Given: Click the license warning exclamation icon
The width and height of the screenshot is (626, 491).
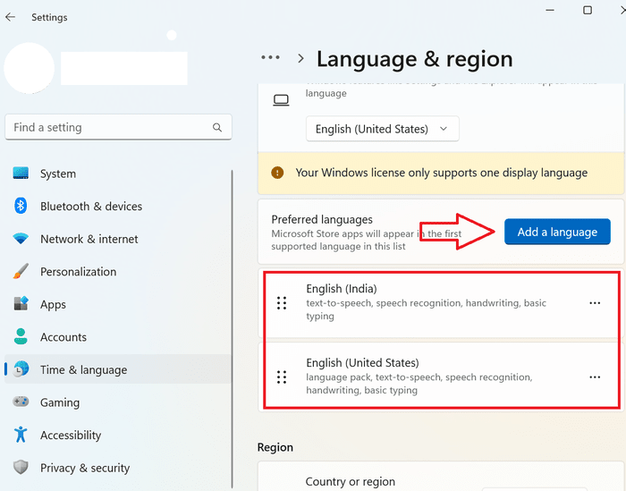Looking at the screenshot, I should [277, 173].
